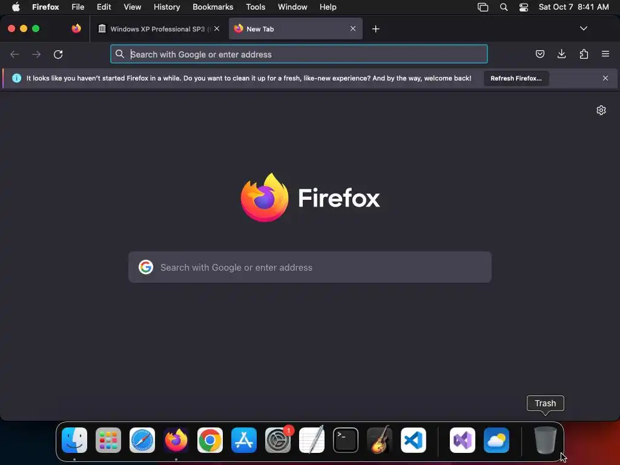Open the Edit menu

[104, 7]
